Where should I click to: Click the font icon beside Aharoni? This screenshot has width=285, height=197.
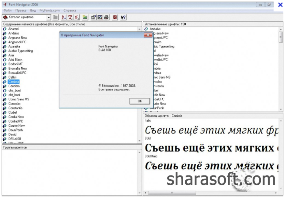[x=5, y=29]
